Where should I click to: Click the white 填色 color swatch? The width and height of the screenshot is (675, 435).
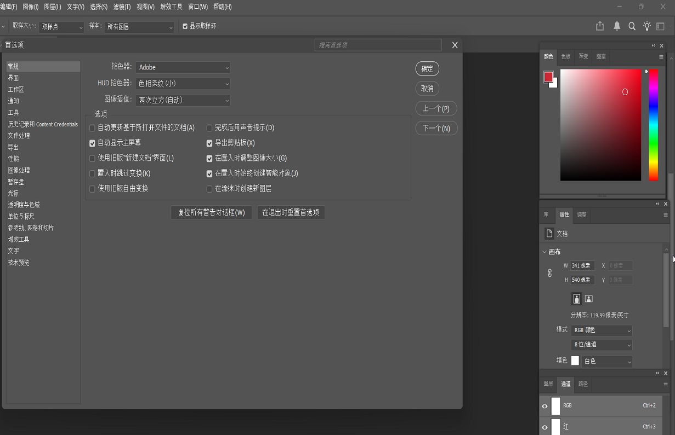(x=575, y=360)
